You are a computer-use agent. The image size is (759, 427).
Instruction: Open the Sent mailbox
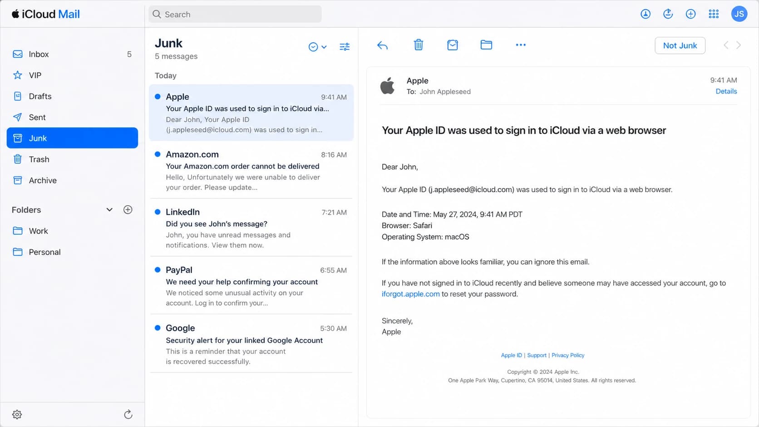pos(72,117)
